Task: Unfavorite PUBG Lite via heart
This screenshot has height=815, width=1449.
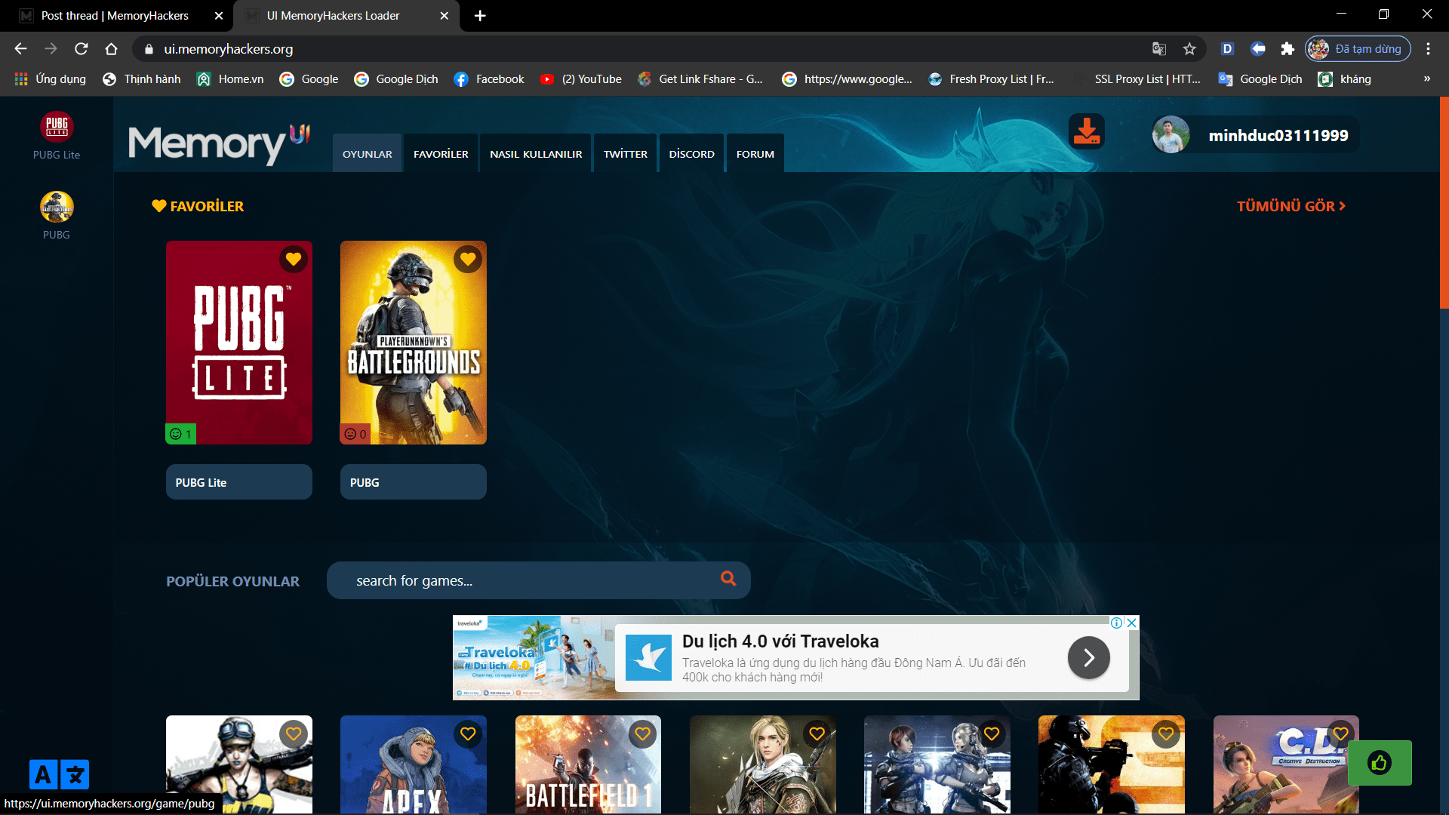Action: pos(294,260)
